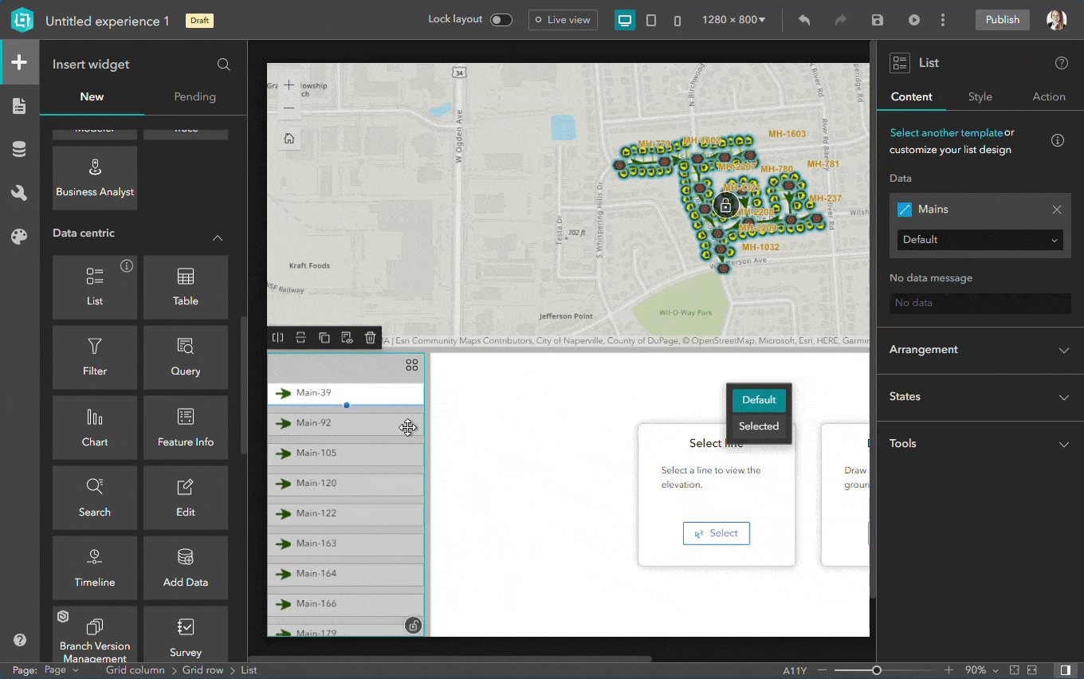Duplicate the selected widget from map toolbar
Screen dimensions: 1084x679
coord(324,337)
